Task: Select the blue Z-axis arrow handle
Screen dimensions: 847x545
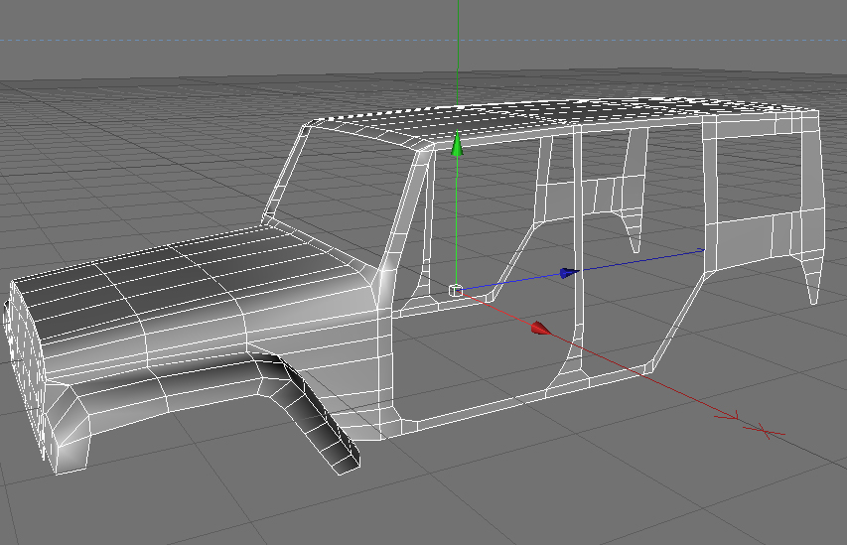Action: pos(569,273)
